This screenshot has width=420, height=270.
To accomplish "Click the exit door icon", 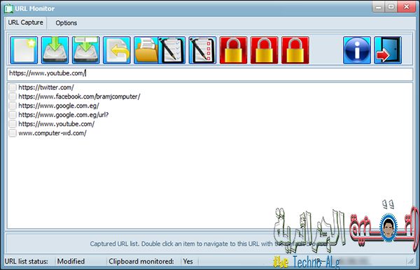I will point(388,50).
